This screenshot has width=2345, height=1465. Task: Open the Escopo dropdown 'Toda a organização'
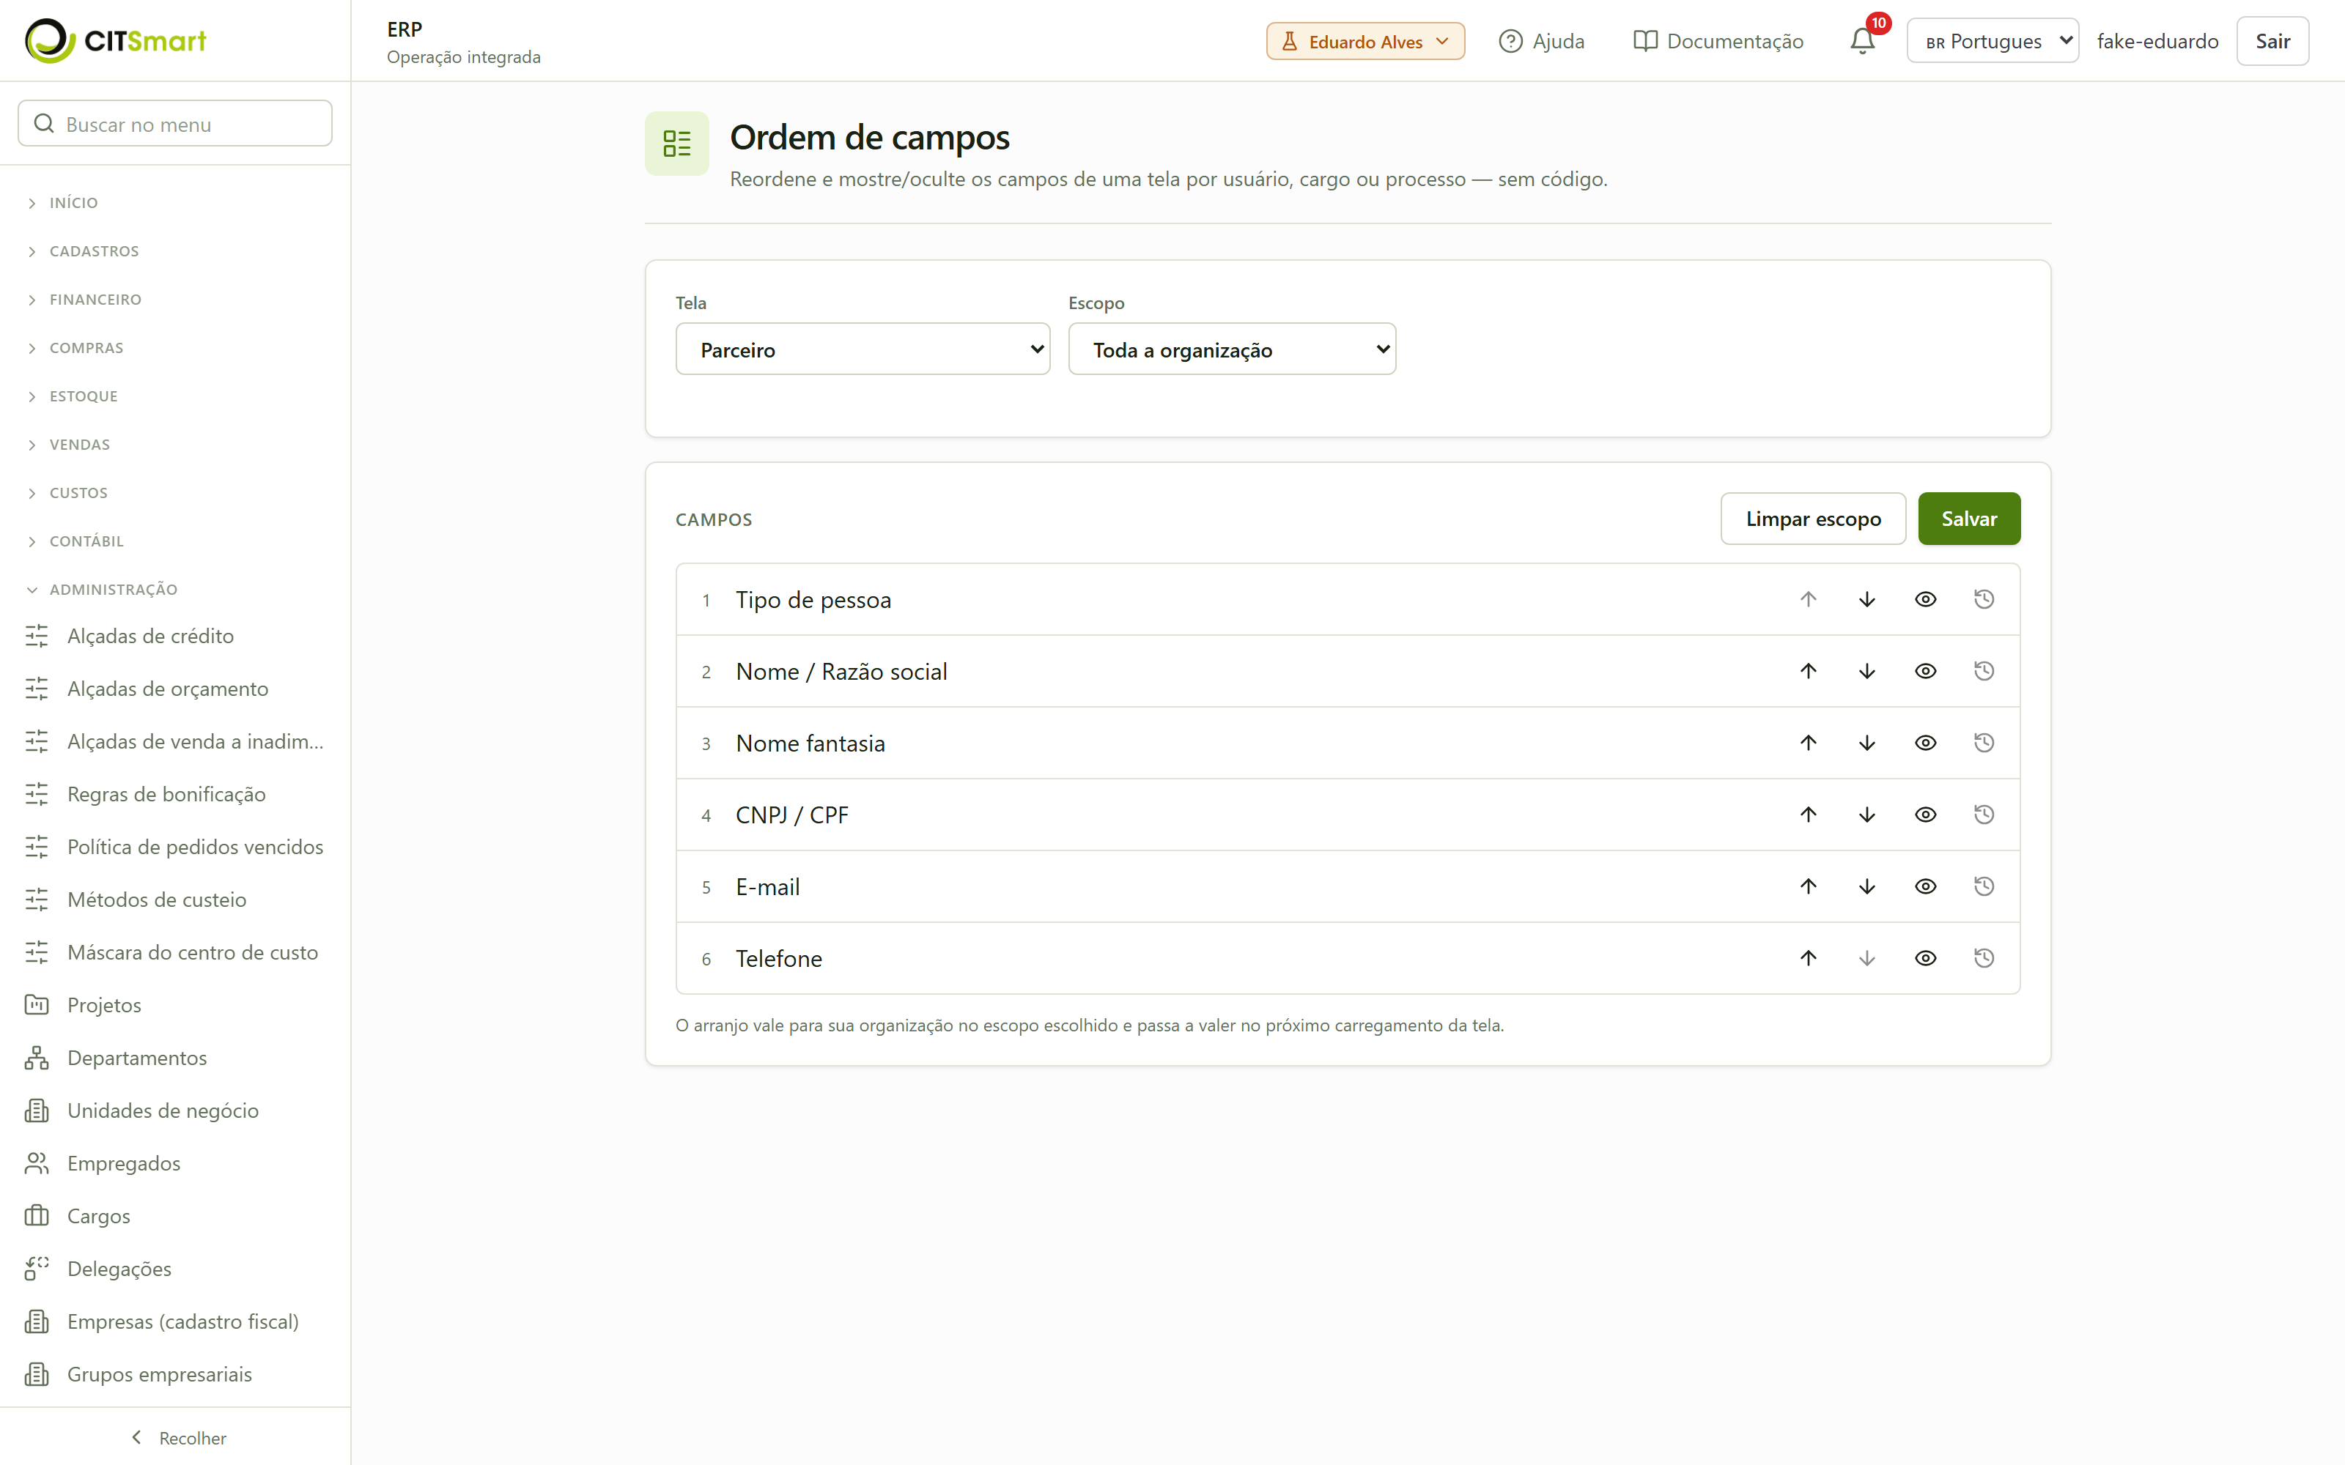tap(1232, 349)
